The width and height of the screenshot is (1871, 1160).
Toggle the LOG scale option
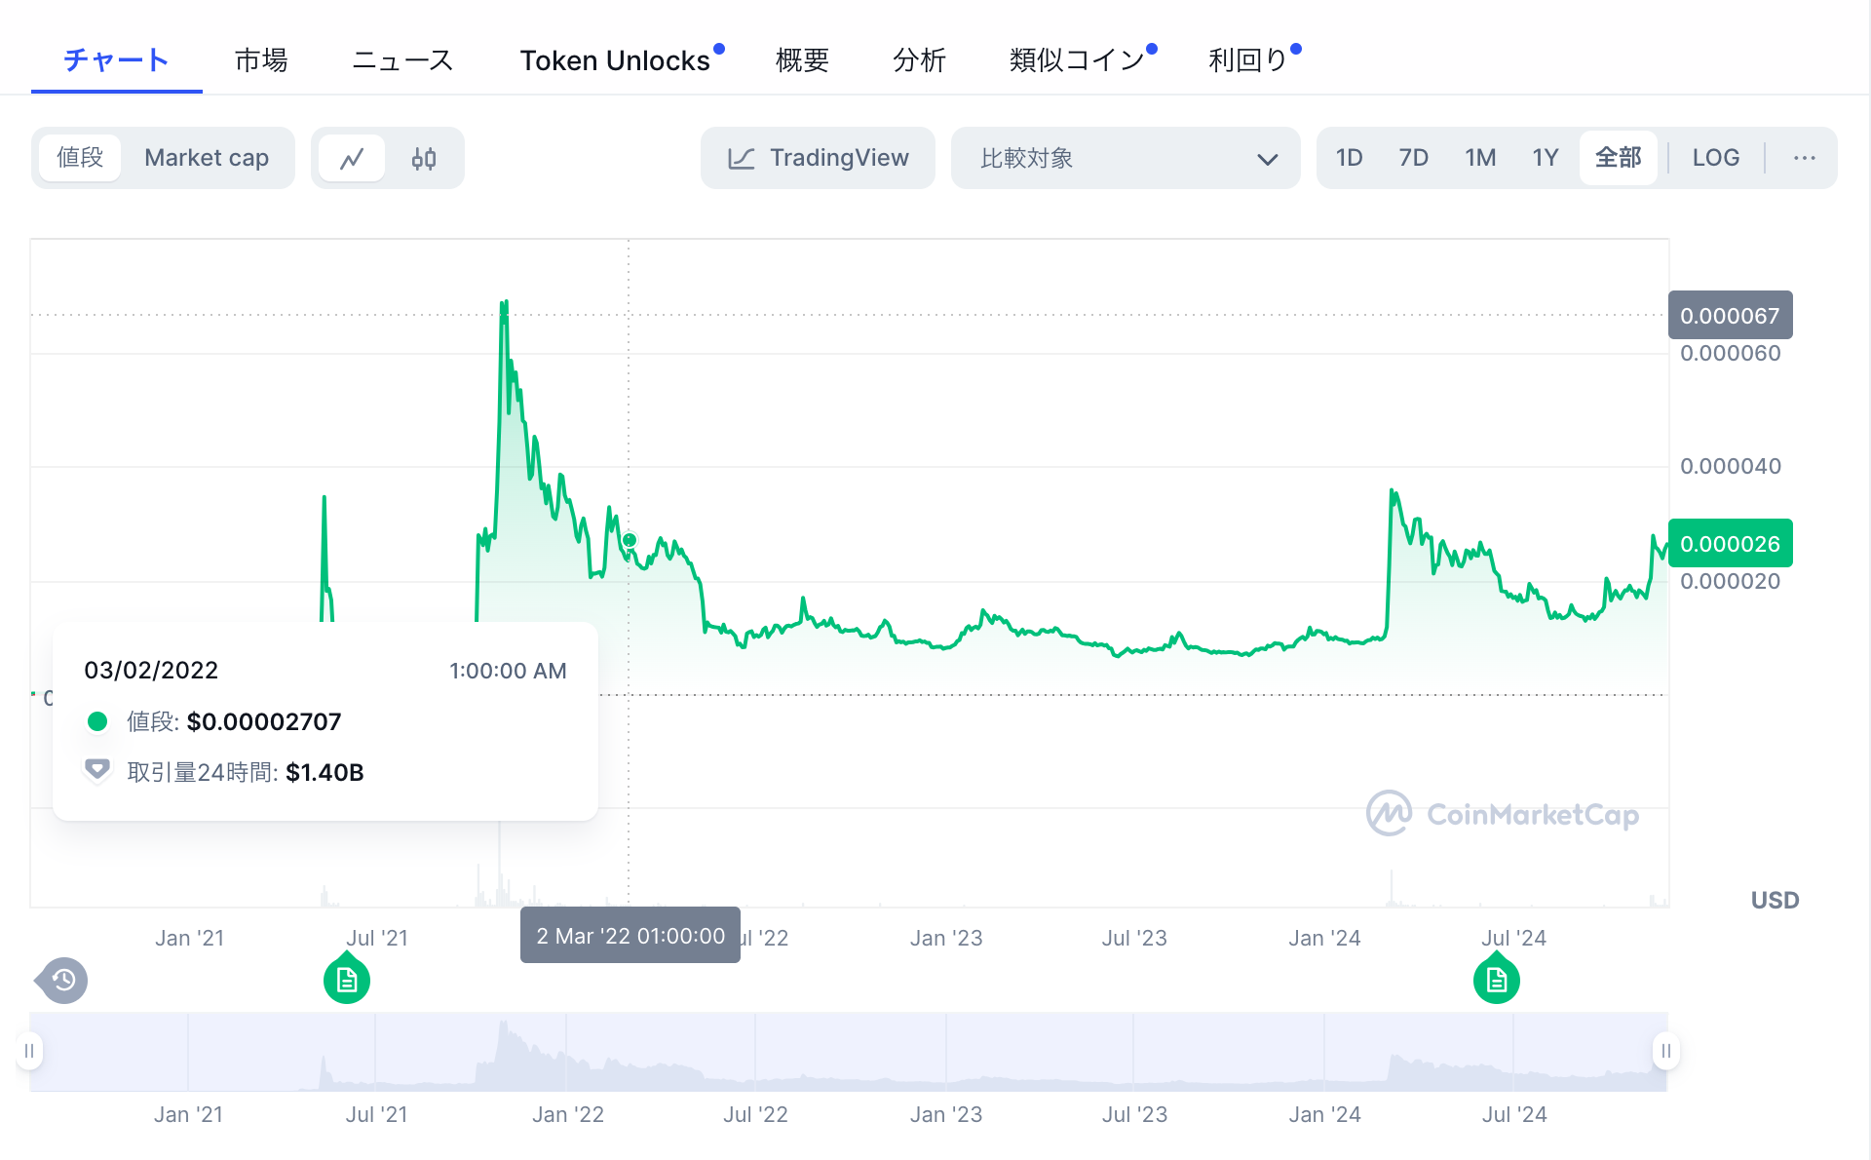[1715, 158]
